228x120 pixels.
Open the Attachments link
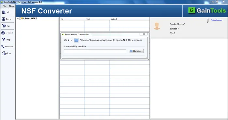click(217, 20)
